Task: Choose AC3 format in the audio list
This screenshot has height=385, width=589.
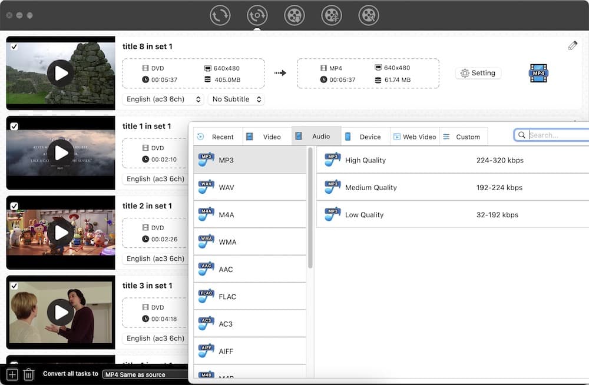Action: (x=250, y=324)
